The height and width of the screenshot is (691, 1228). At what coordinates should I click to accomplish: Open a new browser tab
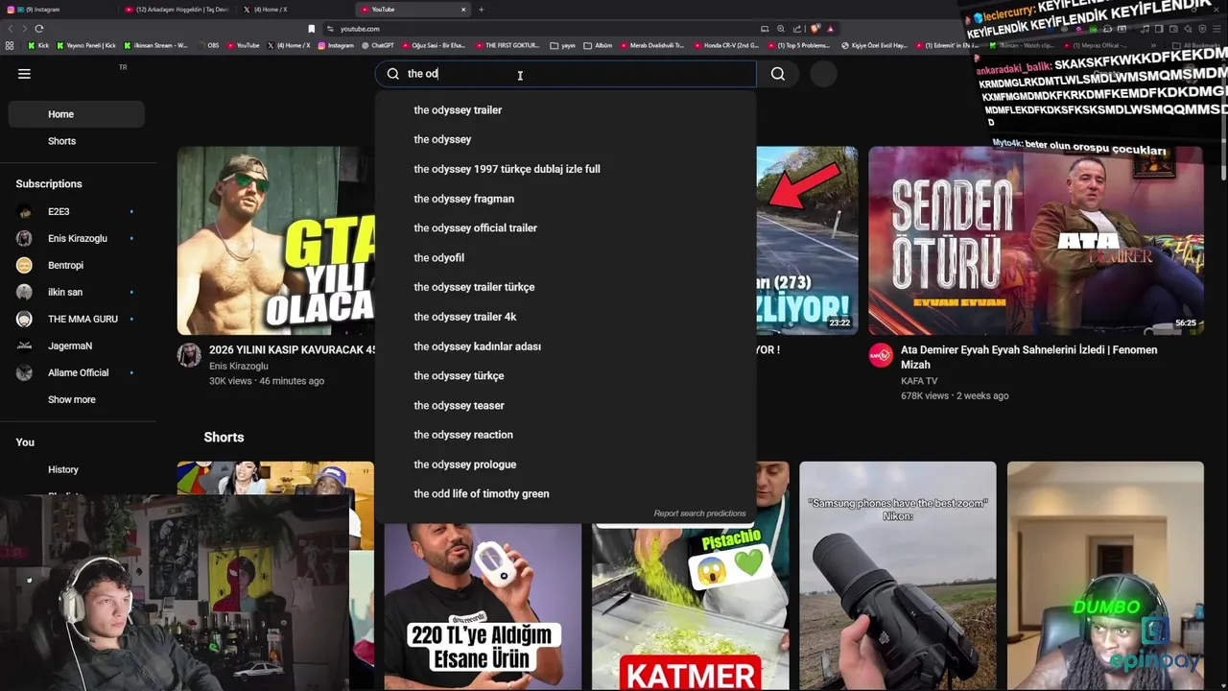tap(482, 10)
